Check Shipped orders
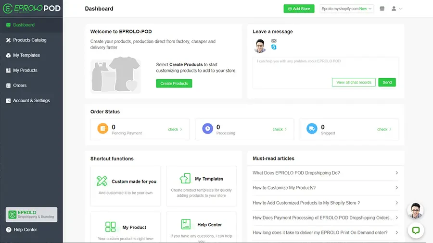The height and width of the screenshot is (243, 433). (384, 129)
